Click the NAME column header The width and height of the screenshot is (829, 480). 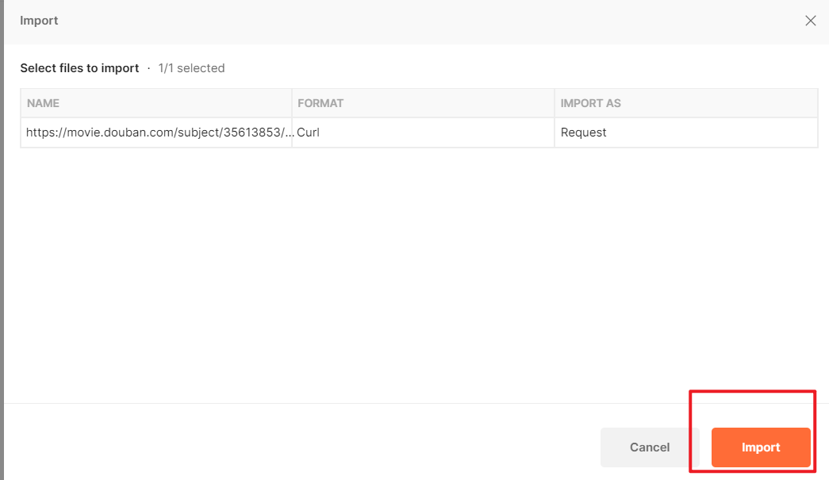click(43, 103)
